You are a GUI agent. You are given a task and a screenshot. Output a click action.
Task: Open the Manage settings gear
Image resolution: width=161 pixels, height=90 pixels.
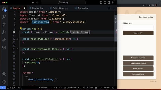pyautogui.click(x=4, y=82)
